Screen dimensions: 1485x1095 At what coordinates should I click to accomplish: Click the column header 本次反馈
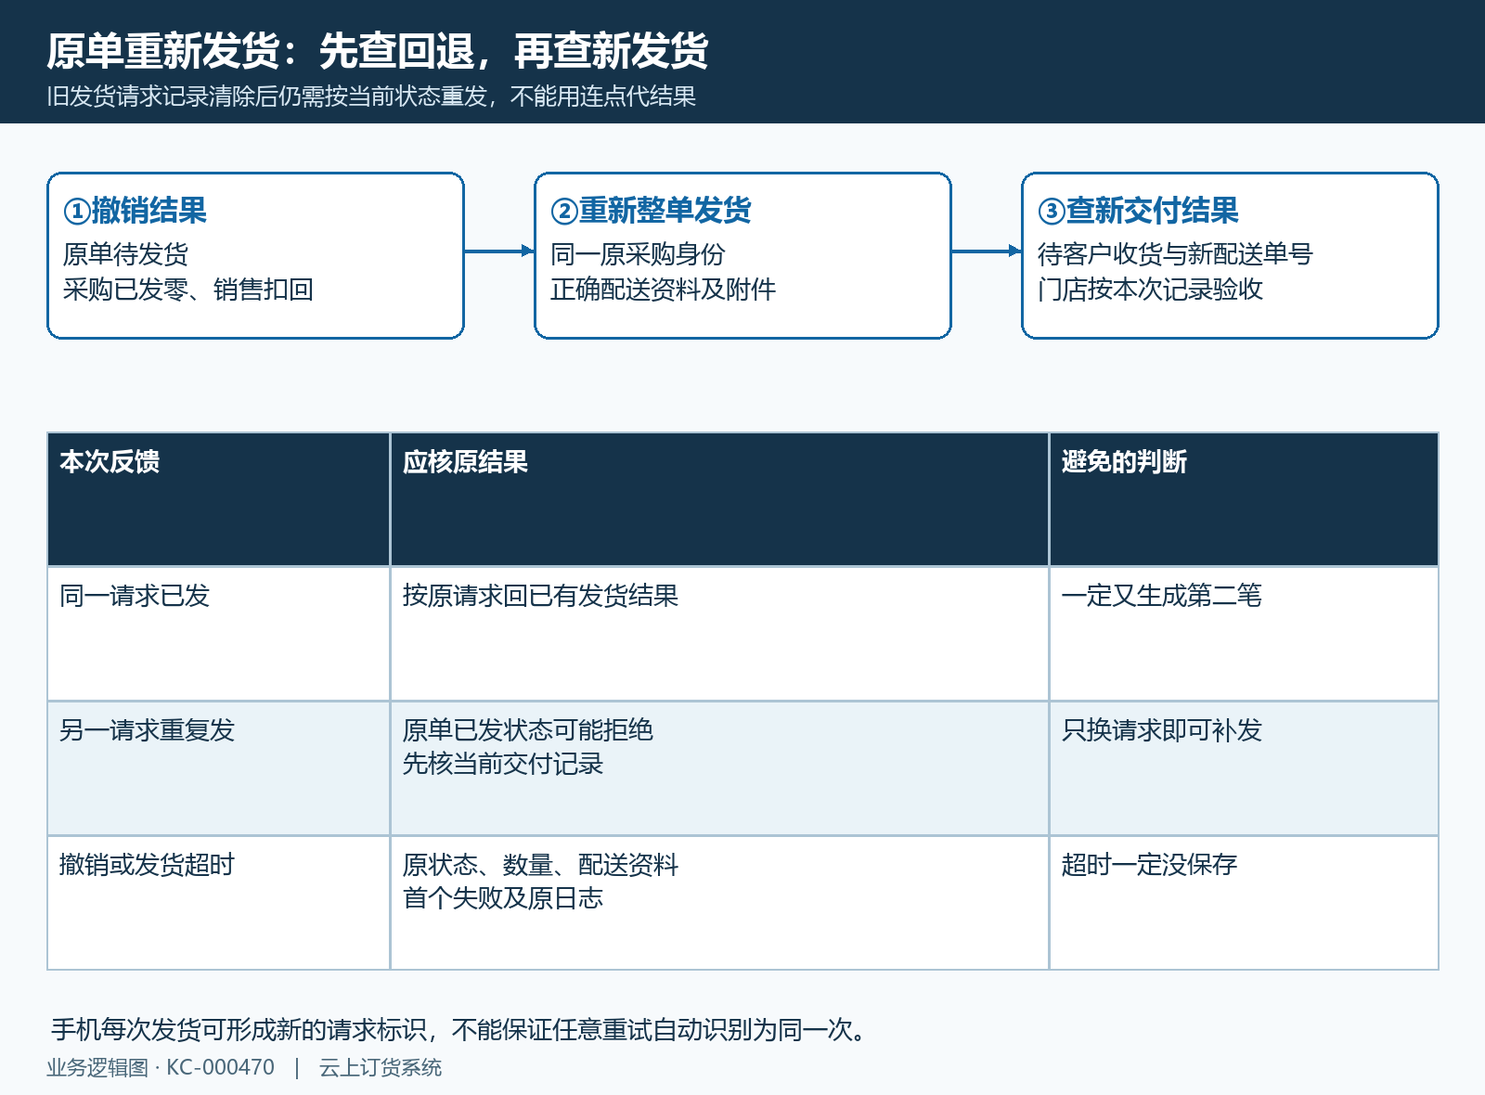point(219,499)
